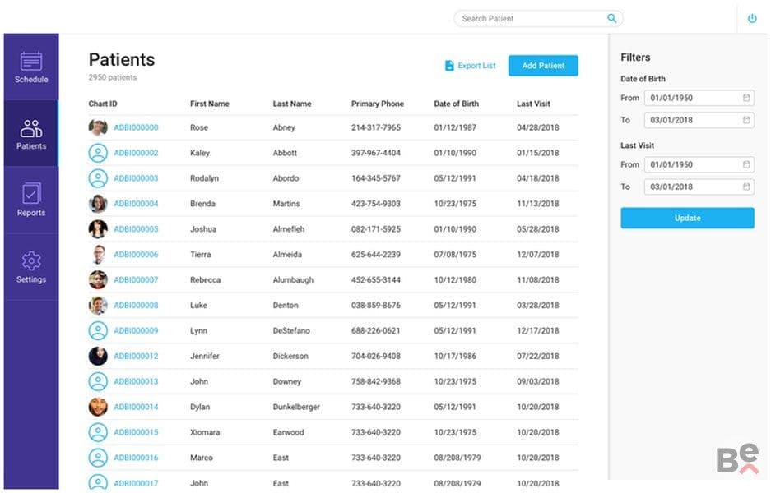The height and width of the screenshot is (493, 771).
Task: Click the Add Patient button
Action: [543, 65]
